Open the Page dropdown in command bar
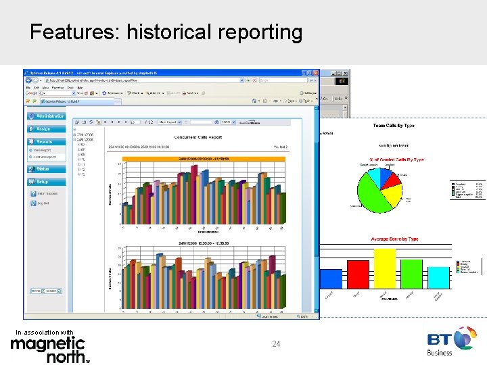The width and height of the screenshot is (487, 365). tap(291, 101)
